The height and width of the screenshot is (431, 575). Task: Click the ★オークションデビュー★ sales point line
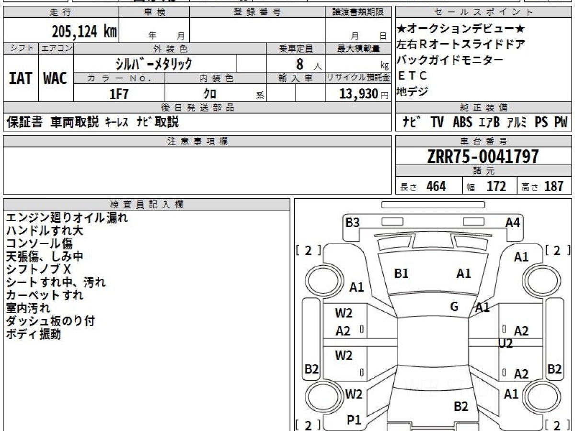point(461,29)
